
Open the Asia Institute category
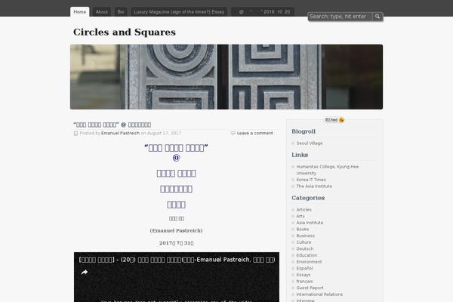(x=310, y=223)
